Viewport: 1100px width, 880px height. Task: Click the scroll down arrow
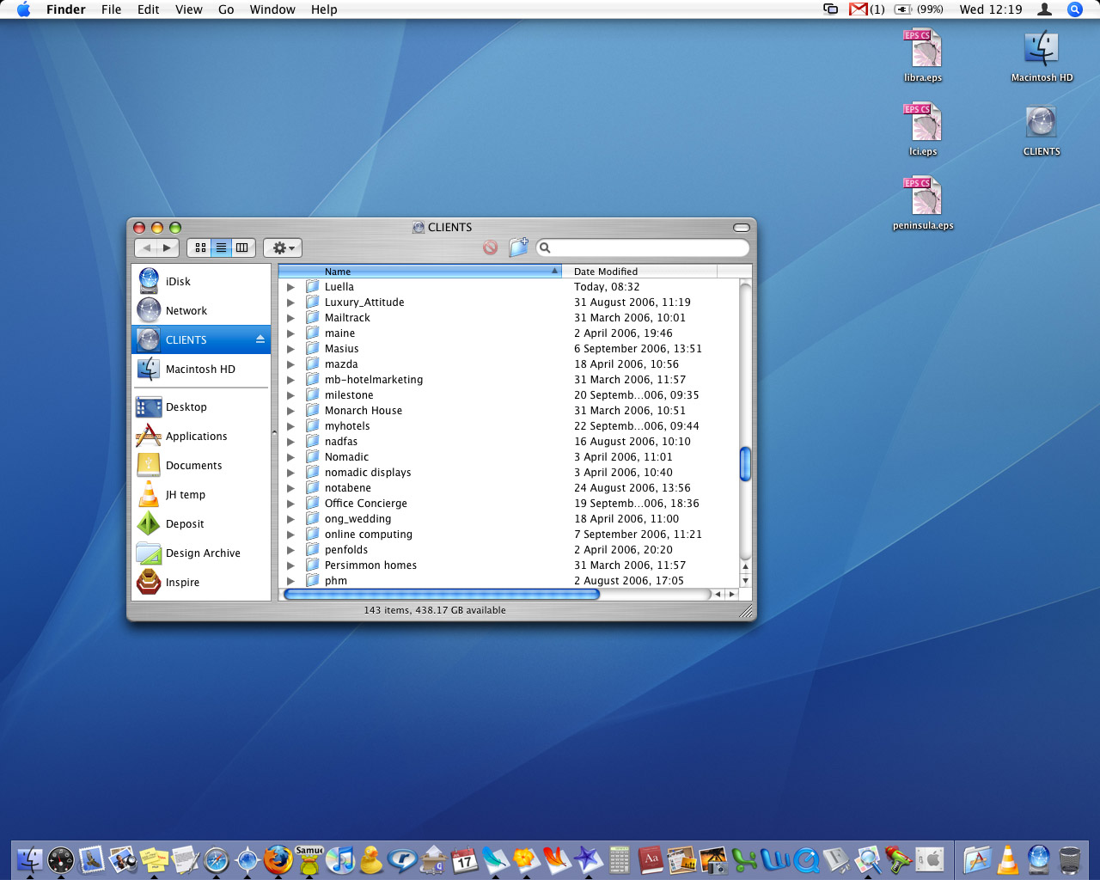coord(745,581)
